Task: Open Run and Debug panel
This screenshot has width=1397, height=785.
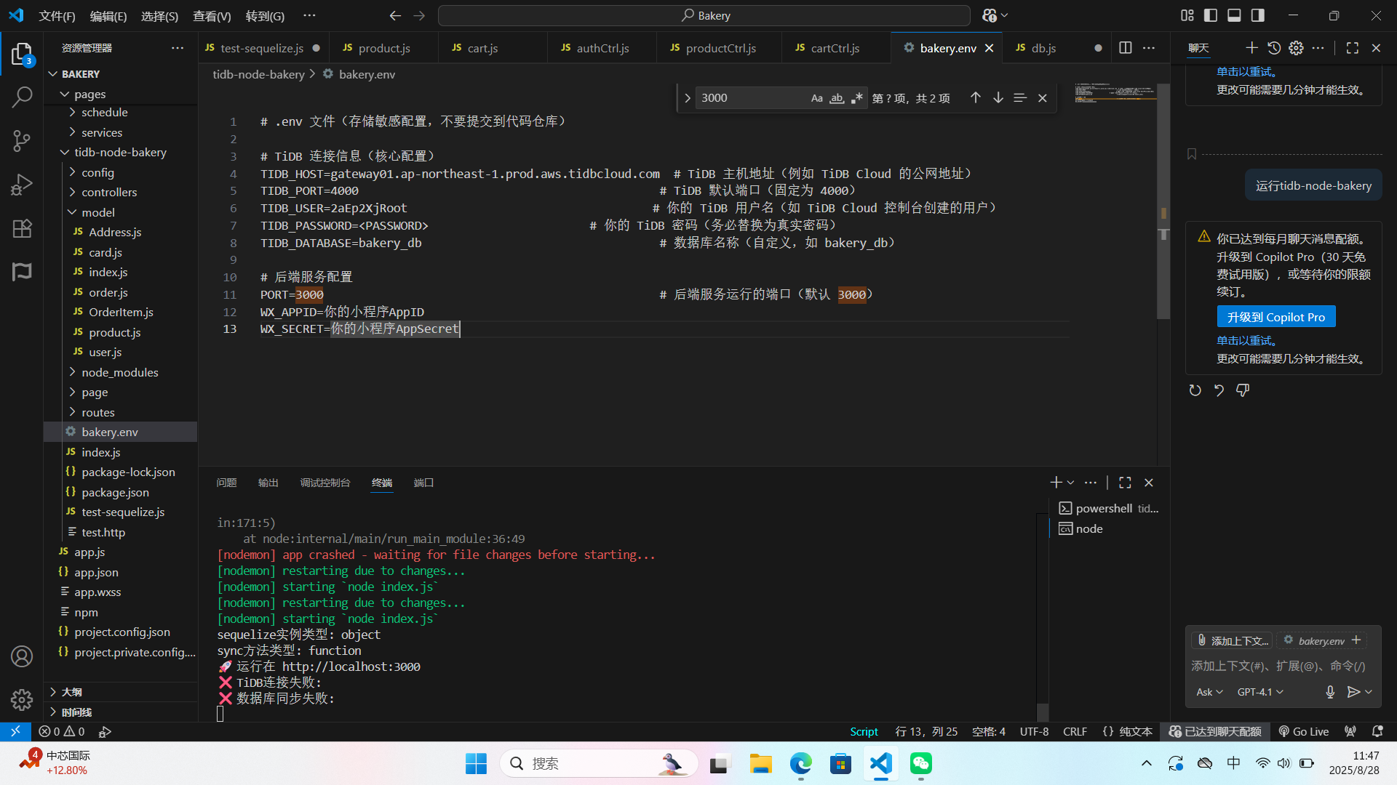Action: click(x=22, y=185)
